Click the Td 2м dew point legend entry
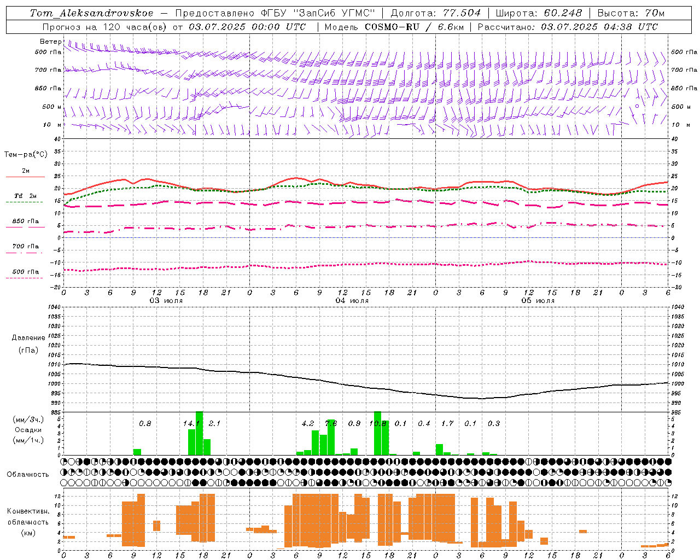 pyautogui.click(x=26, y=196)
